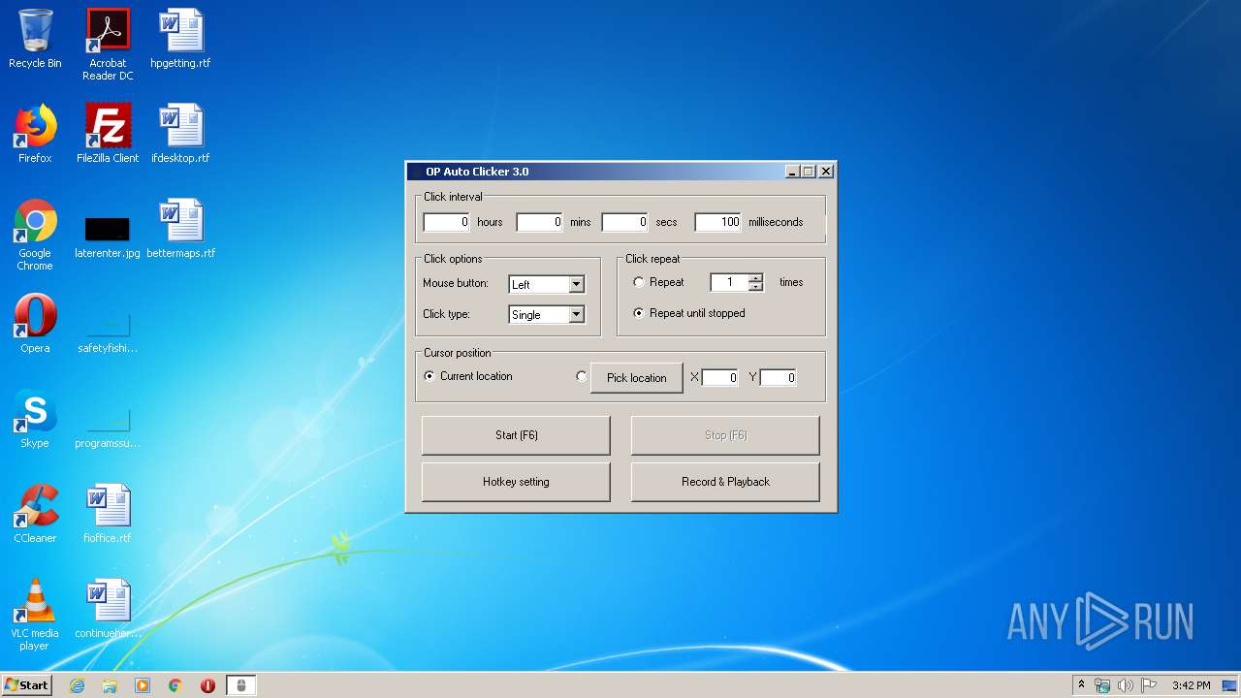Focus the repeat times number field

pos(729,282)
